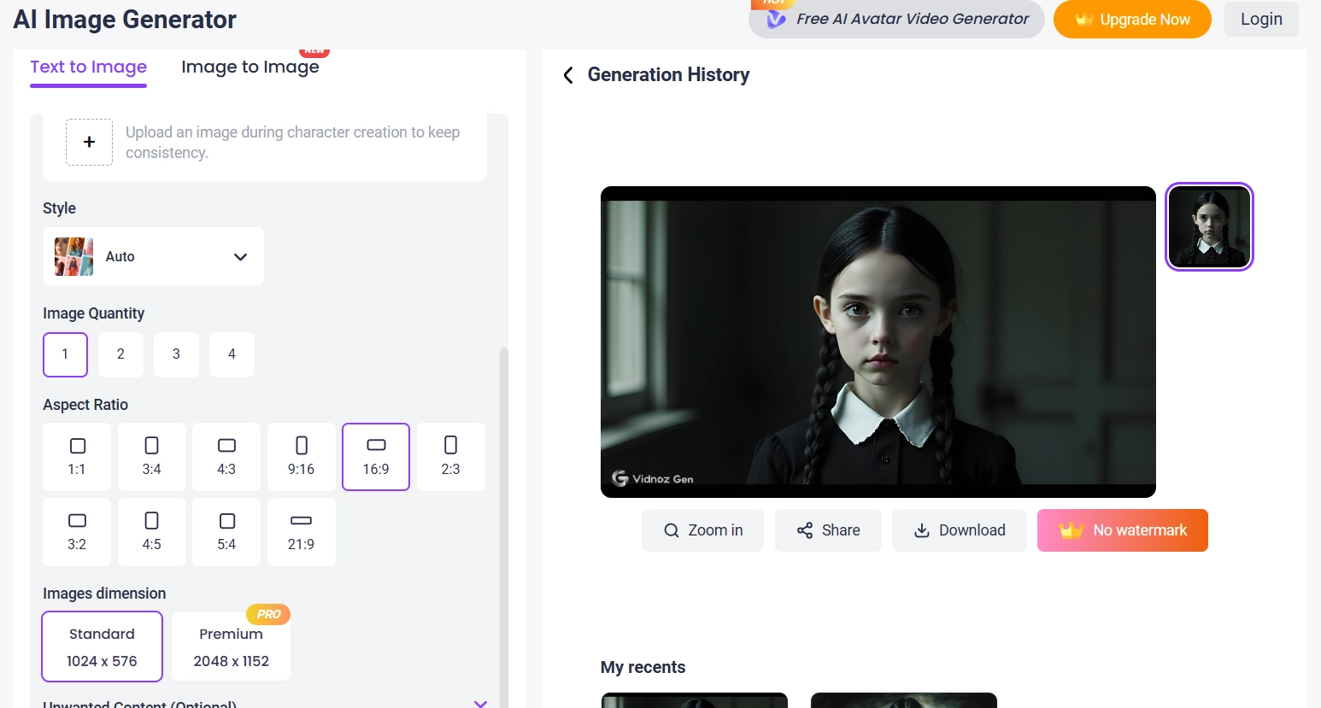The height and width of the screenshot is (708, 1321).
Task: Select the generated portrait thumbnail in history
Action: [1208, 226]
